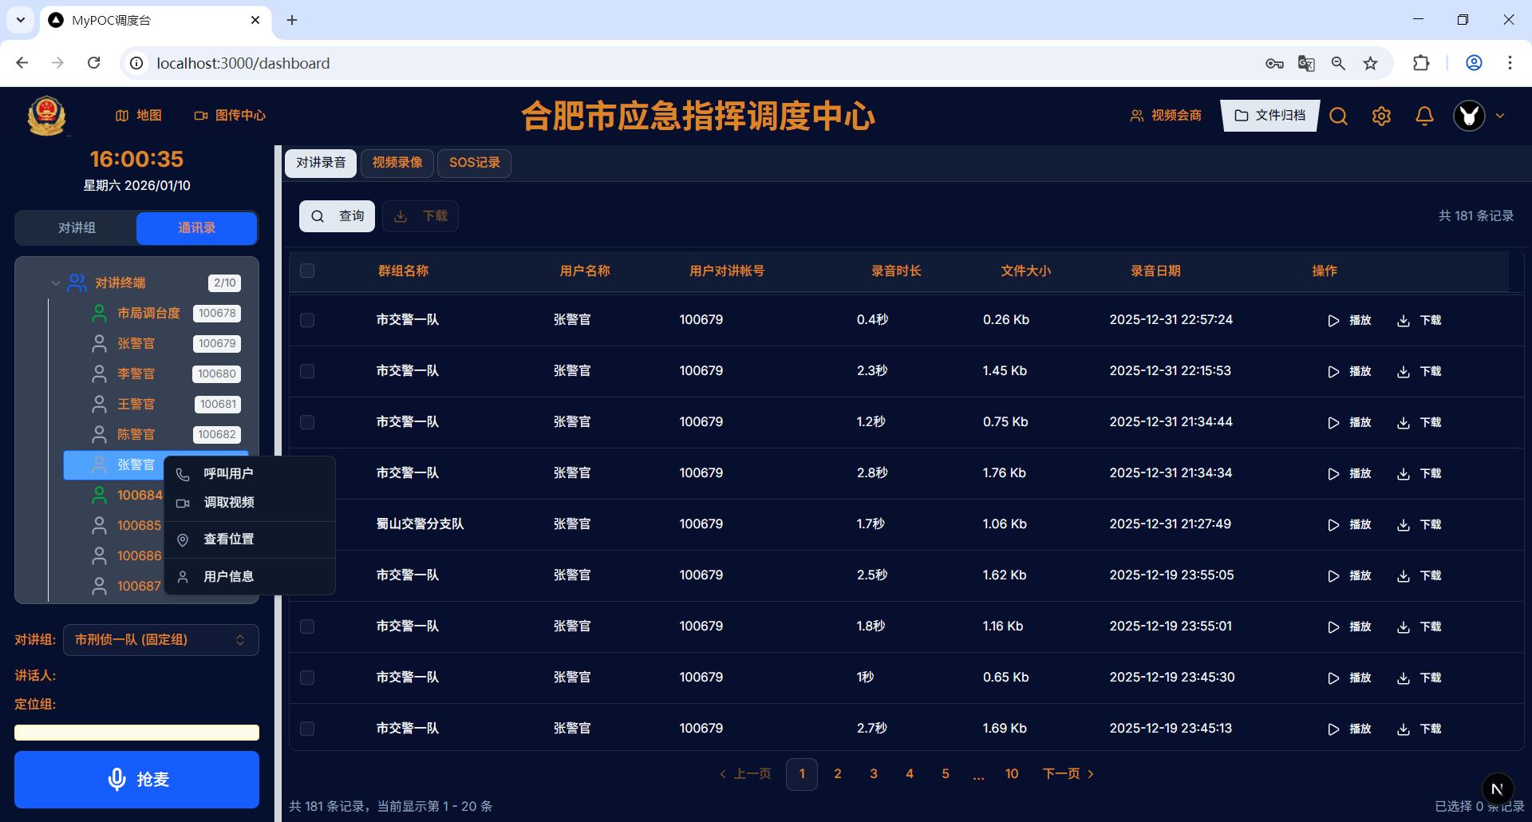Open the 地图 map view
The width and height of the screenshot is (1532, 822).
pos(138,115)
